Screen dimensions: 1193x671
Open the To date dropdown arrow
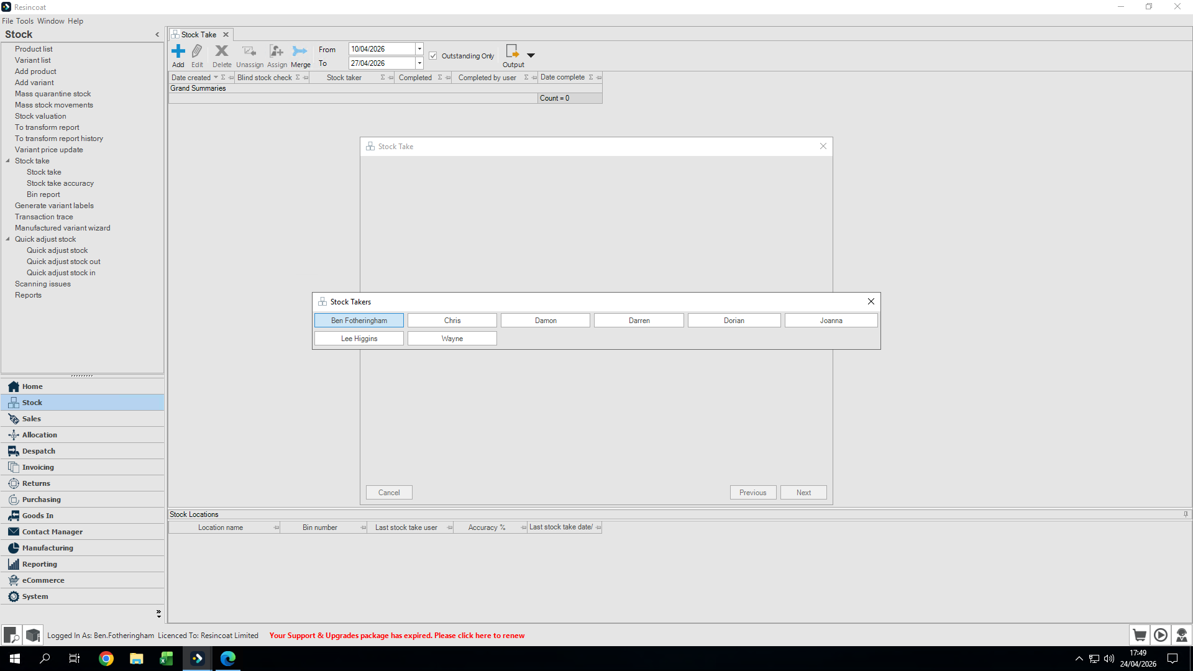(x=419, y=63)
